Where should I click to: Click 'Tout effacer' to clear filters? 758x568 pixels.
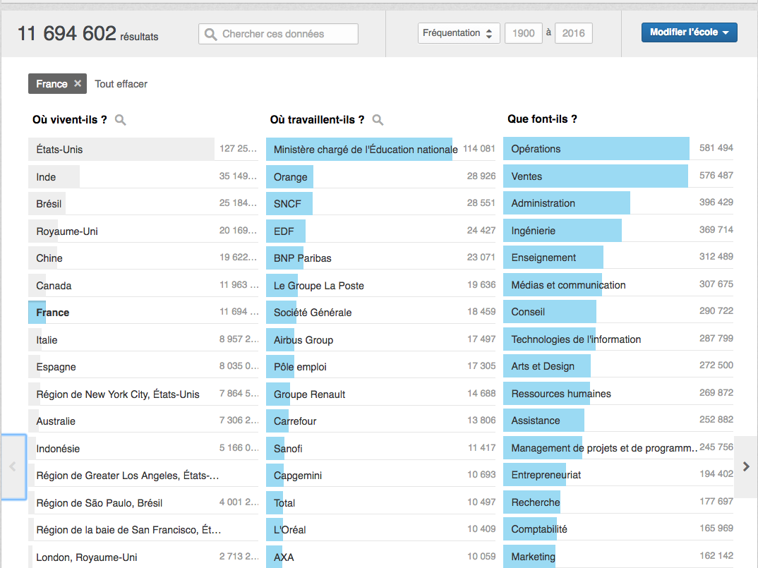click(x=121, y=84)
